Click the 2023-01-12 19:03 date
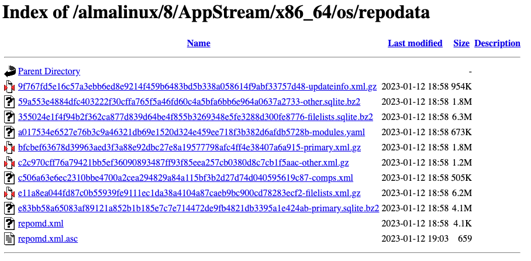The width and height of the screenshot is (531, 261). (x=415, y=239)
